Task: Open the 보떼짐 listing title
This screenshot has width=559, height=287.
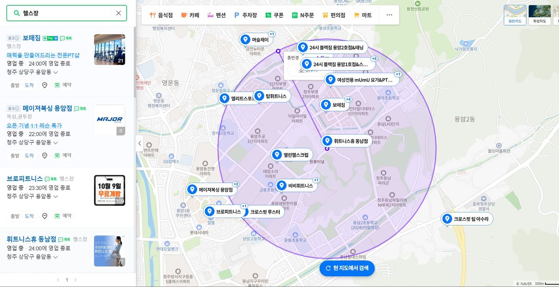Action: [31, 38]
